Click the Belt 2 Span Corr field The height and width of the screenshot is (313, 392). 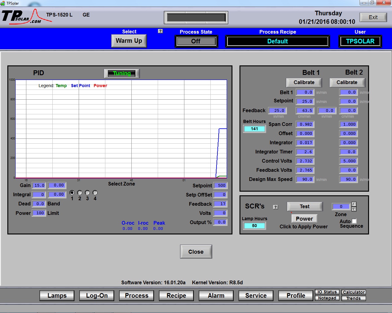[x=349, y=124]
